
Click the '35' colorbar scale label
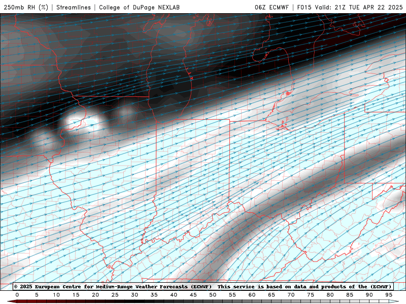coord(154,295)
